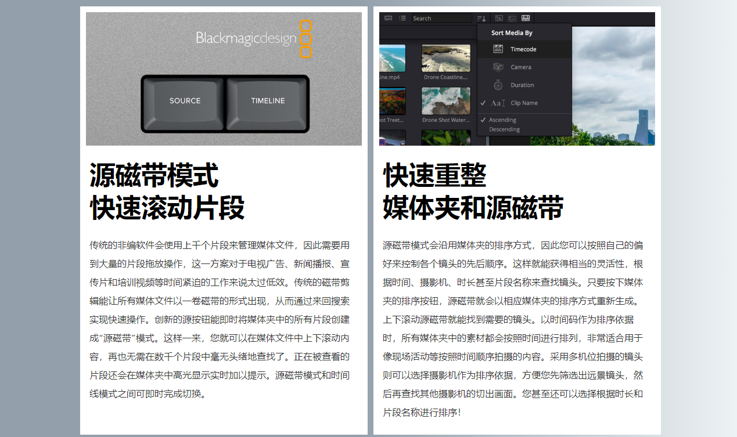Click the Clip Name text icon
The width and height of the screenshot is (737, 437).
(498, 103)
